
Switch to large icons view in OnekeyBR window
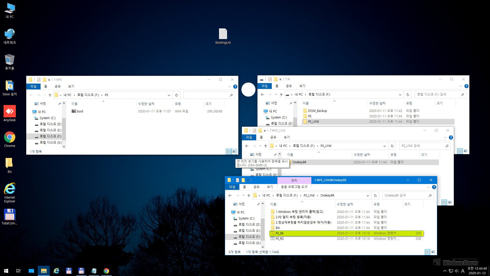[433, 252]
